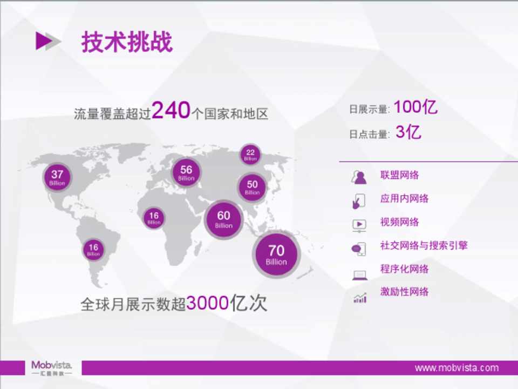Select the 70 Billion bubble near Australia
Screen dimensions: 518x389
pyautogui.click(x=276, y=254)
